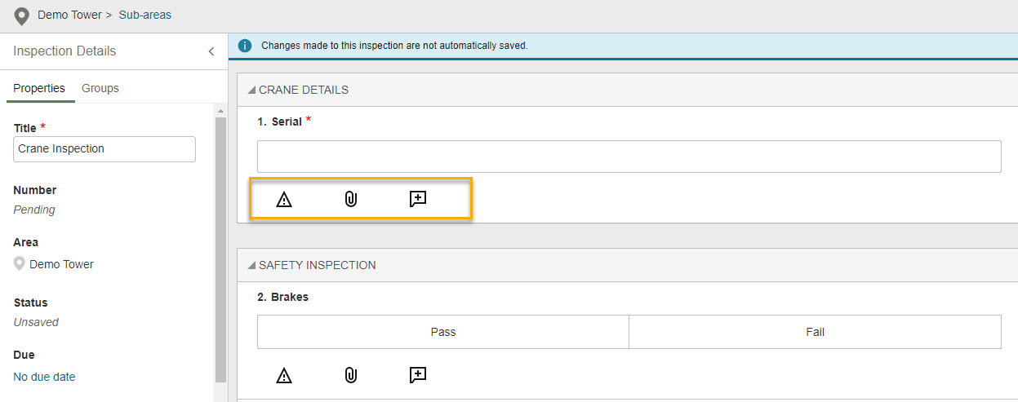Click the Inspection Details panel scrollbar
This screenshot has width=1018, height=402.
[220, 245]
